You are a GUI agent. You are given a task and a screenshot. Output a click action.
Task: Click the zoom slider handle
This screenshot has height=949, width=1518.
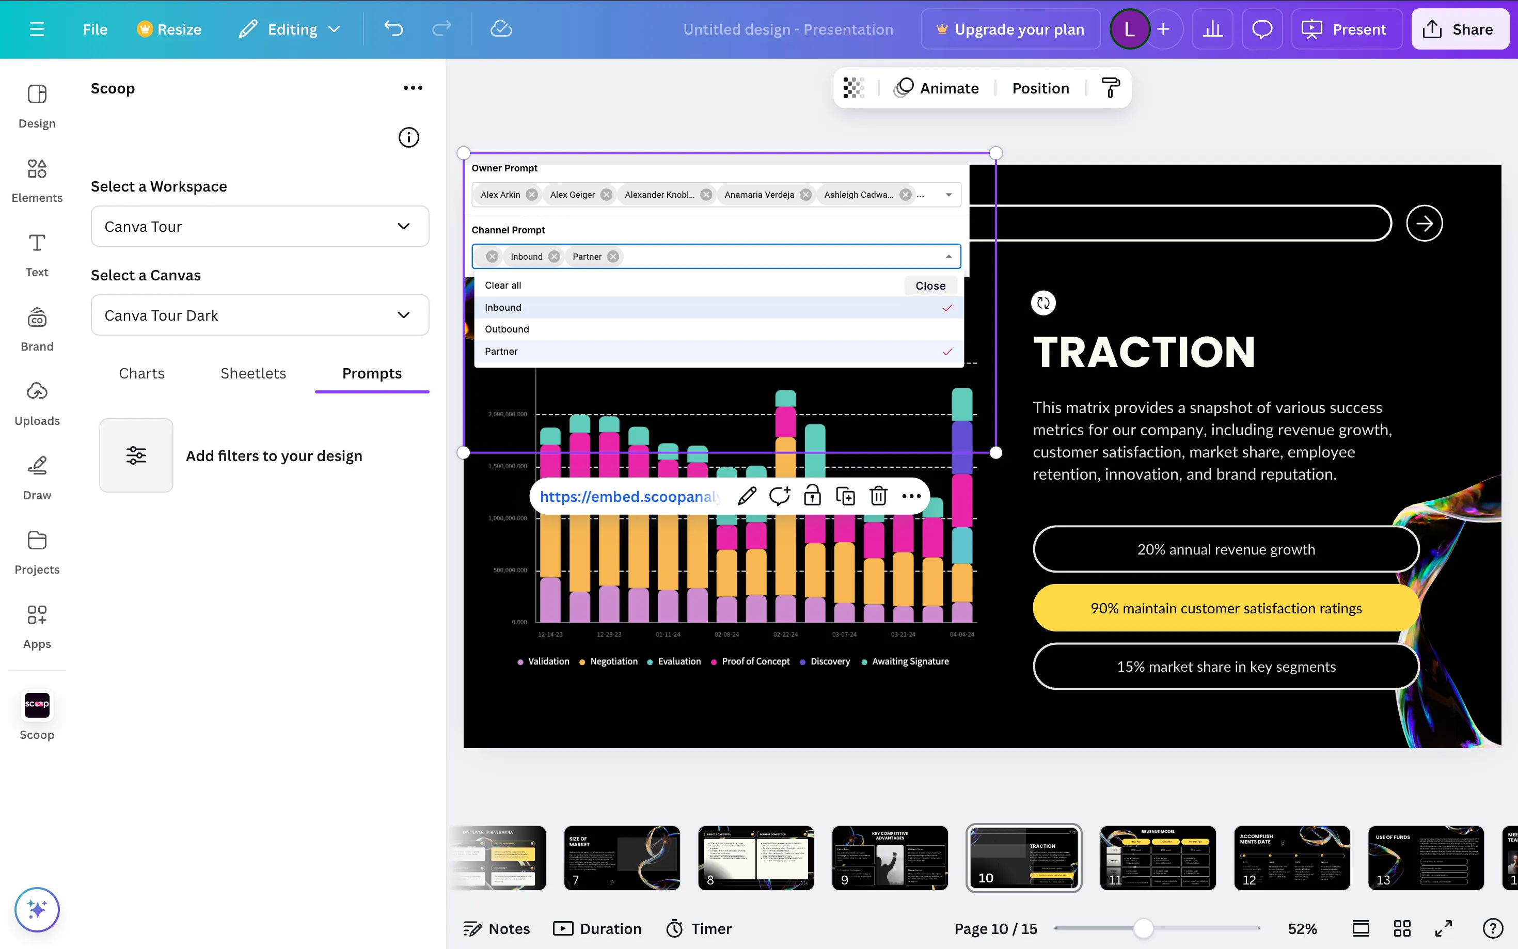[x=1143, y=928]
